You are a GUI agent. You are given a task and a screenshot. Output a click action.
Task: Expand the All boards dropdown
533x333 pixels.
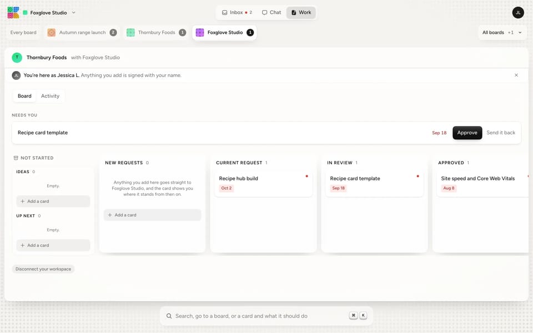pyautogui.click(x=502, y=33)
